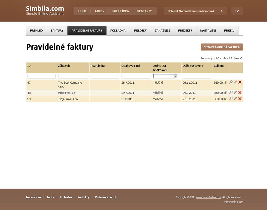Open the info@simbila.com footer link

[234, 202]
